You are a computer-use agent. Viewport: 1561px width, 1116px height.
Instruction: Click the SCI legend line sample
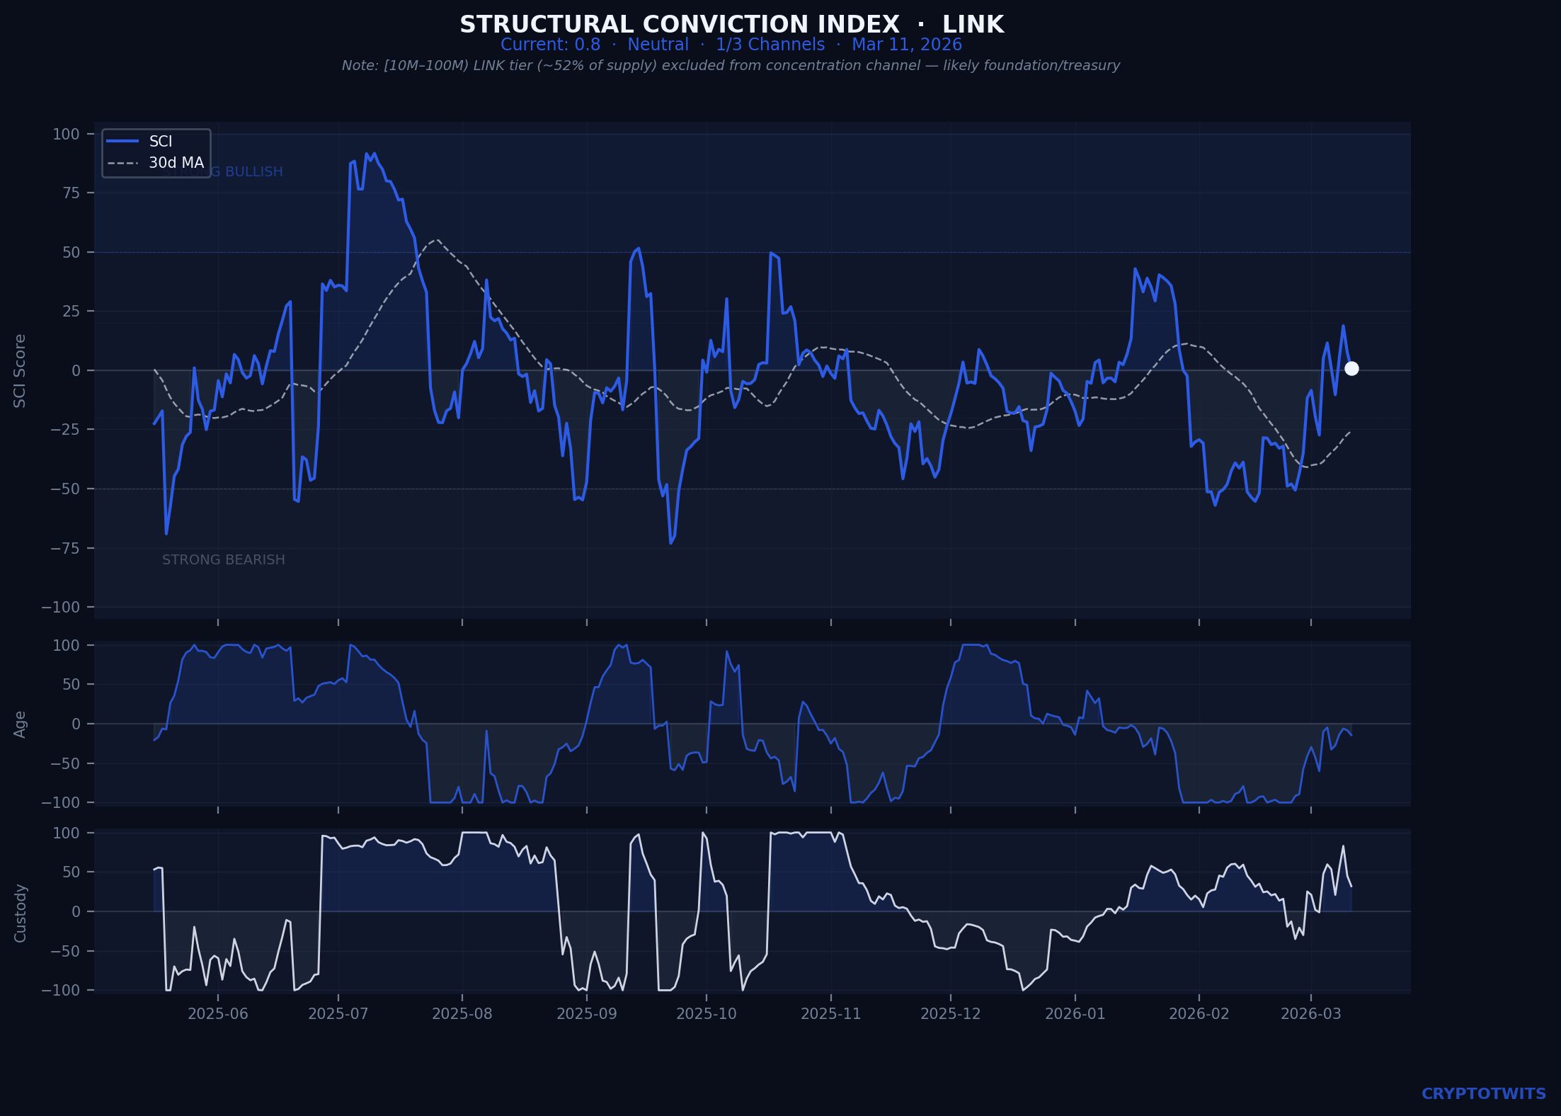click(x=122, y=142)
